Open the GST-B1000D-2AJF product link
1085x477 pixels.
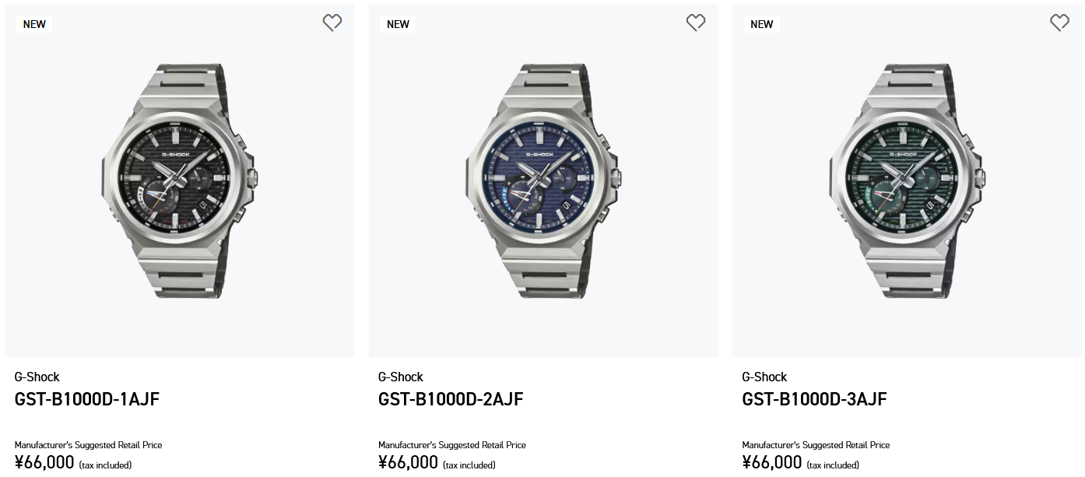pos(451,399)
